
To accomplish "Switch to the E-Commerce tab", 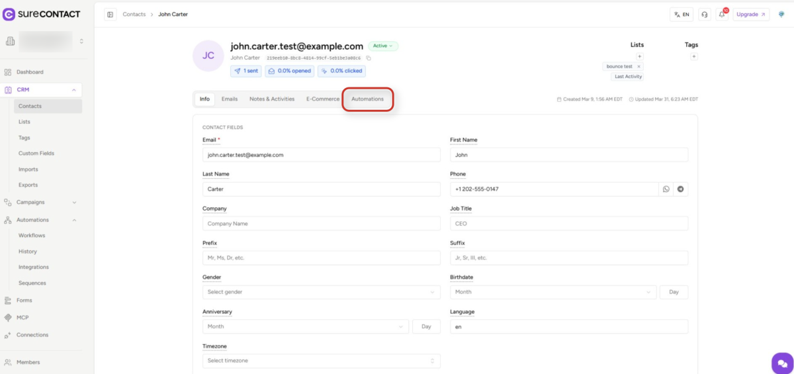I will [323, 99].
